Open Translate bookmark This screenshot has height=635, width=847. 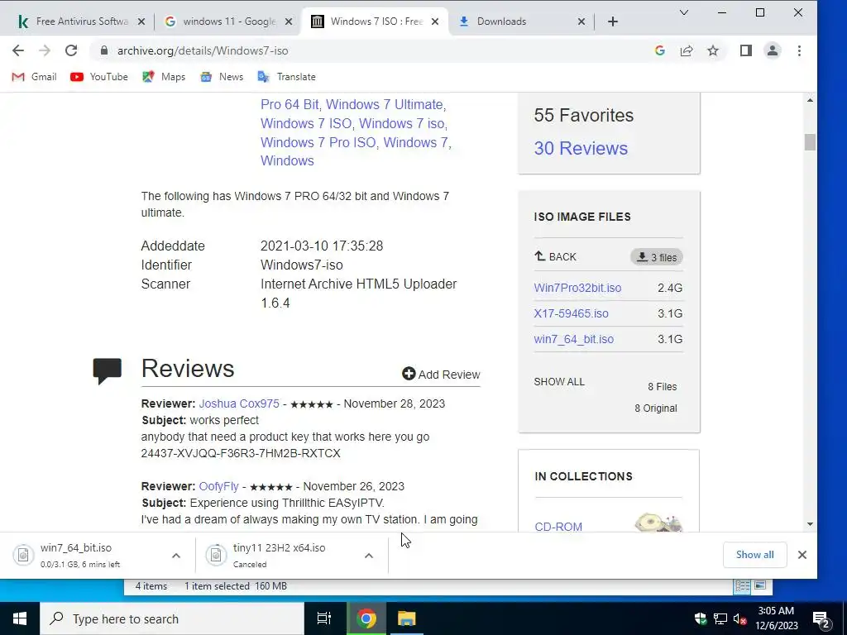tap(286, 77)
